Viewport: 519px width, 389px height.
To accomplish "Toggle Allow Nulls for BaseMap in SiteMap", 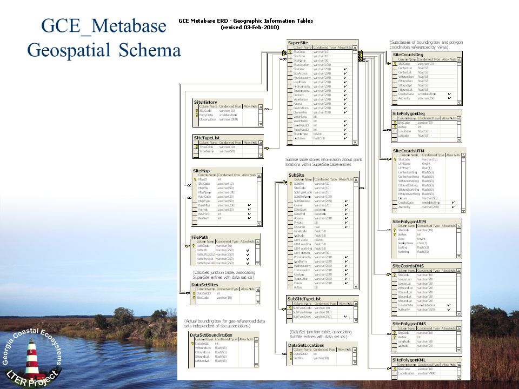I will coord(249,205).
